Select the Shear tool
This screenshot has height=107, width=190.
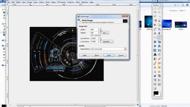[x=155, y=46]
